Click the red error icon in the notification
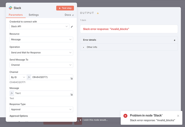Screen dimensions: 185x127 125,116
